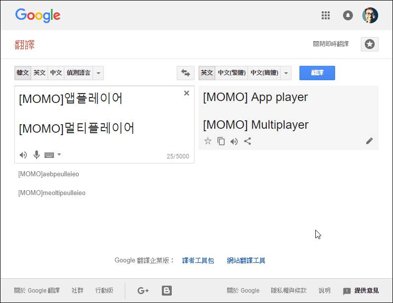Select 中文(簡體) as target language
This screenshot has width=393, height=303.
[264, 73]
